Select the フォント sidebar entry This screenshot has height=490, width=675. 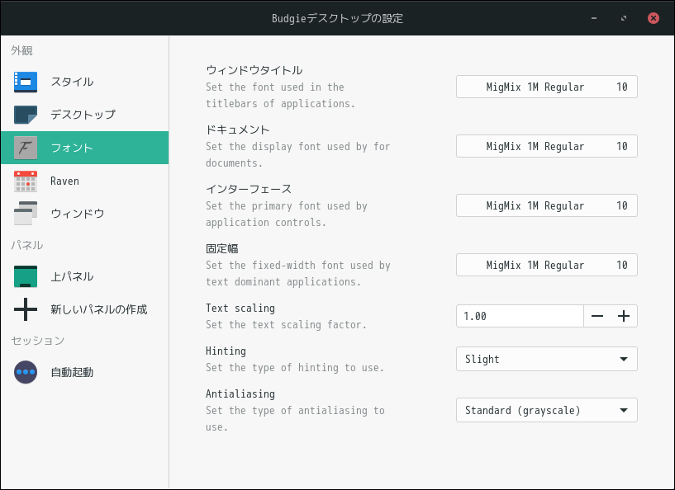(85, 148)
